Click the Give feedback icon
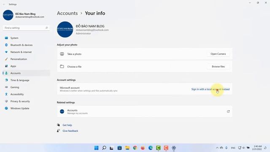The image size is (270, 152). tap(59, 130)
